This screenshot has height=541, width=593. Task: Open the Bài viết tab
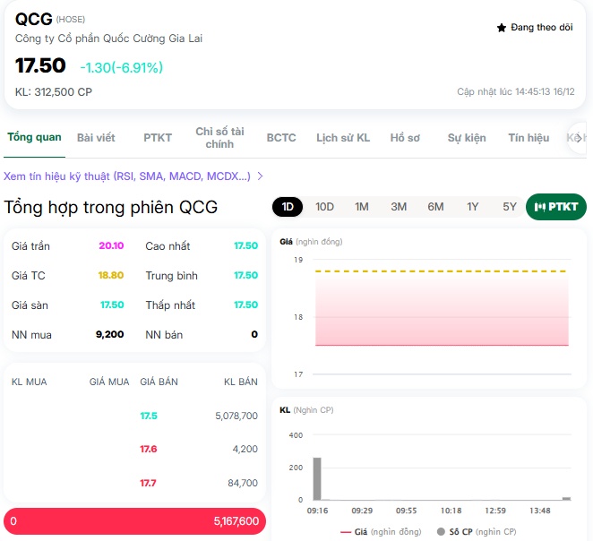pos(96,138)
